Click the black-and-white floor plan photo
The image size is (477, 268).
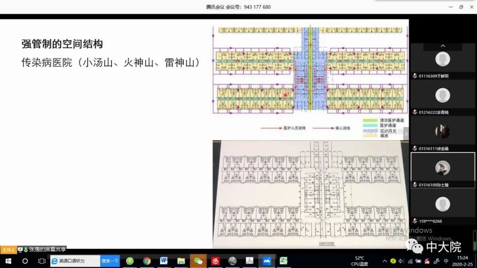click(x=310, y=194)
